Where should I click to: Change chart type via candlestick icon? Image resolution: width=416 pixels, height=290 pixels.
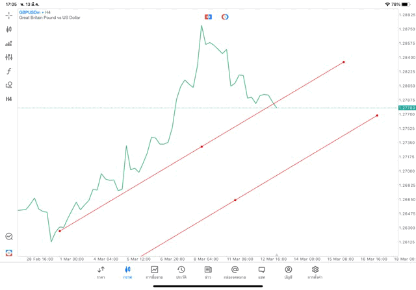pyautogui.click(x=9, y=29)
